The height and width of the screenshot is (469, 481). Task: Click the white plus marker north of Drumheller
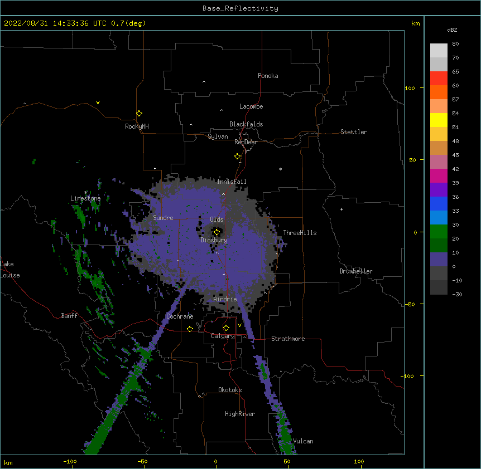coord(341,209)
